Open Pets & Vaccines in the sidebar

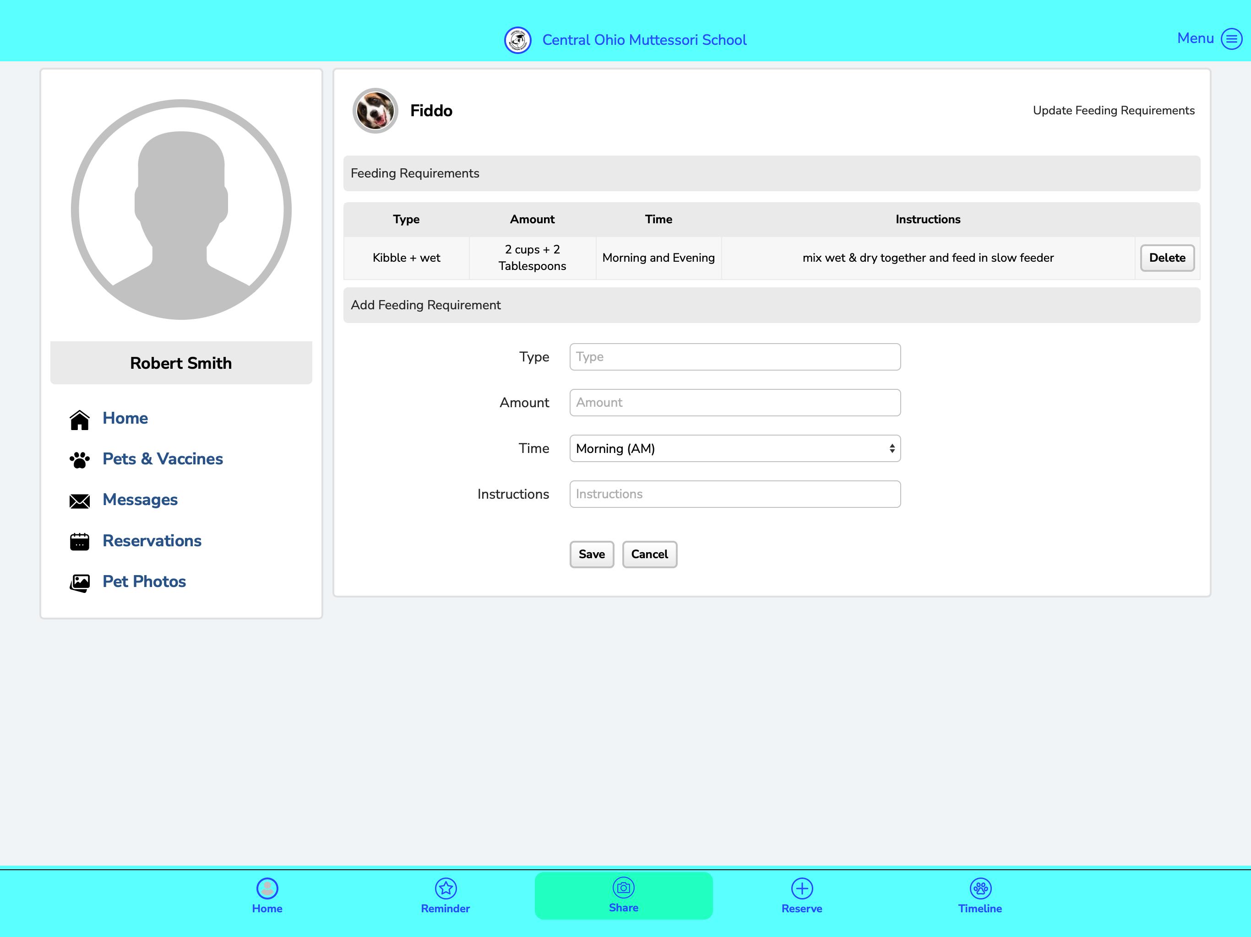click(x=163, y=459)
